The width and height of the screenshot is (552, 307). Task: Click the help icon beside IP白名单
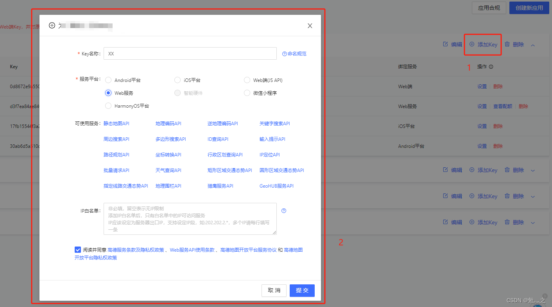coord(284,211)
